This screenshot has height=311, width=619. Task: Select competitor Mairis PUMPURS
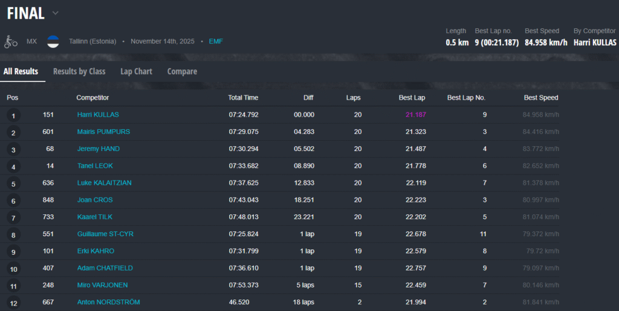coord(103,132)
